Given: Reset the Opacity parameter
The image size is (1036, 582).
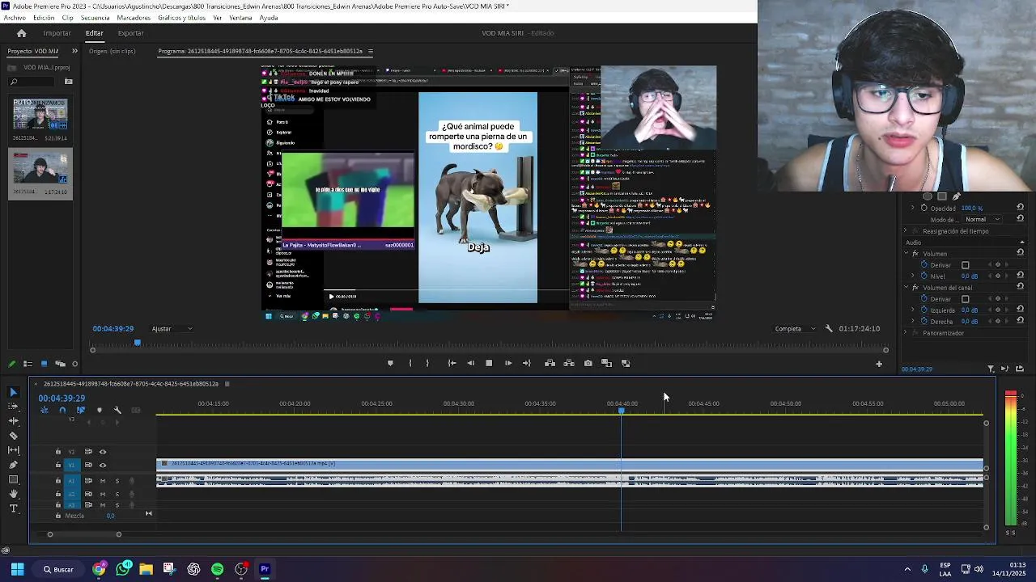Looking at the screenshot, I should tap(1020, 208).
